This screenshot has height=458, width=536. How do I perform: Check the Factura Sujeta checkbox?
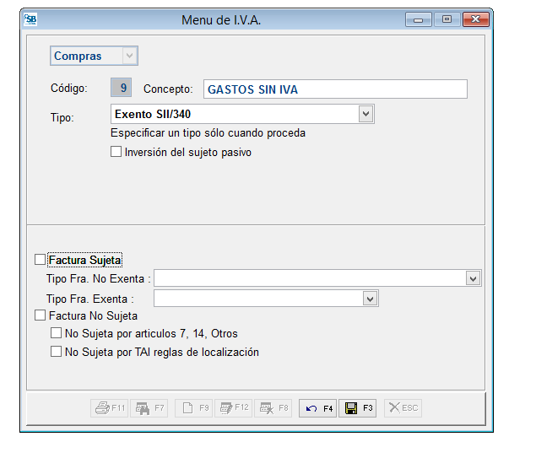[40, 260]
